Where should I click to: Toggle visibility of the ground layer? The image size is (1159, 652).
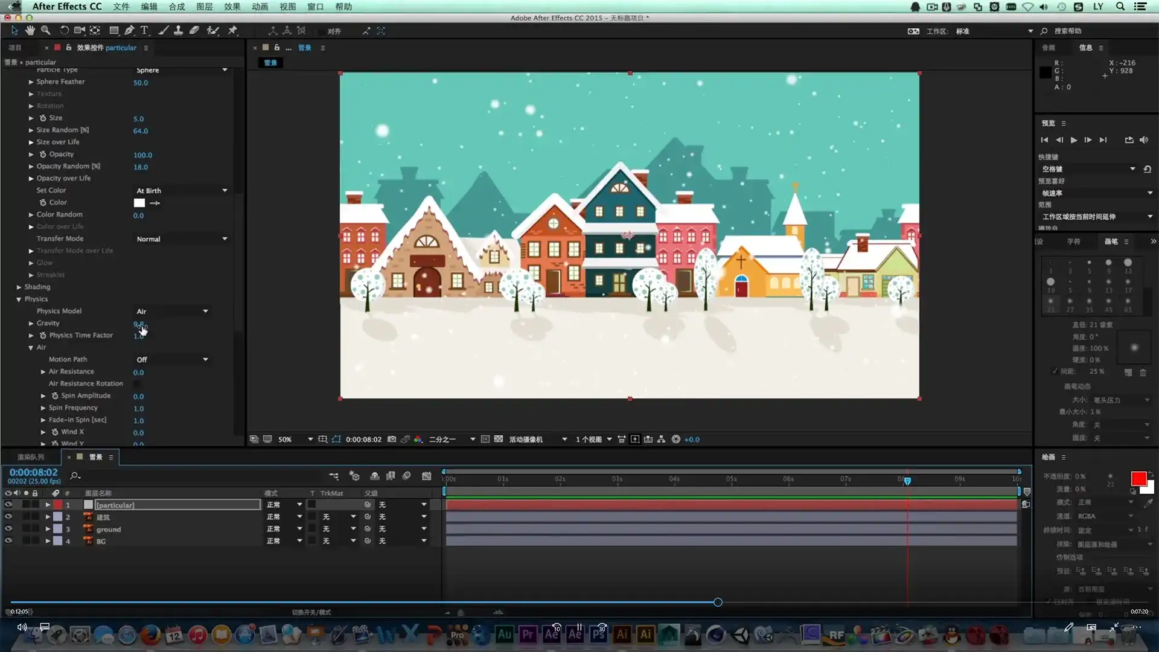[x=8, y=529]
